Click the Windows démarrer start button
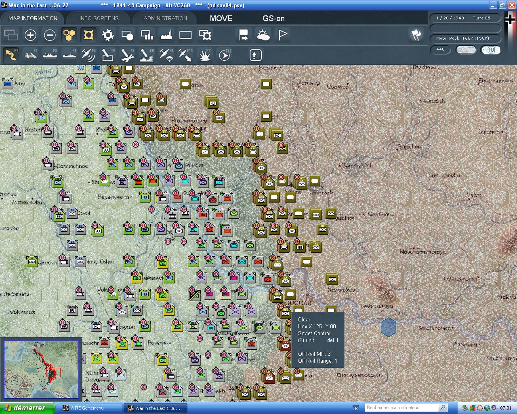 coord(27,408)
